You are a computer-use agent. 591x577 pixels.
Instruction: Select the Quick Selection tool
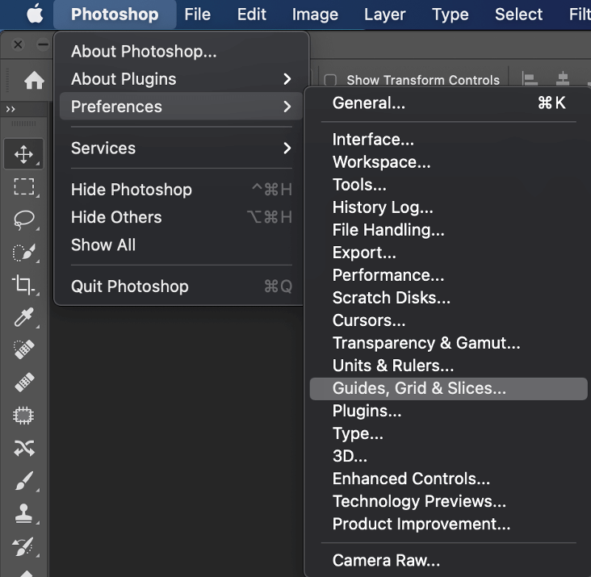tap(23, 253)
